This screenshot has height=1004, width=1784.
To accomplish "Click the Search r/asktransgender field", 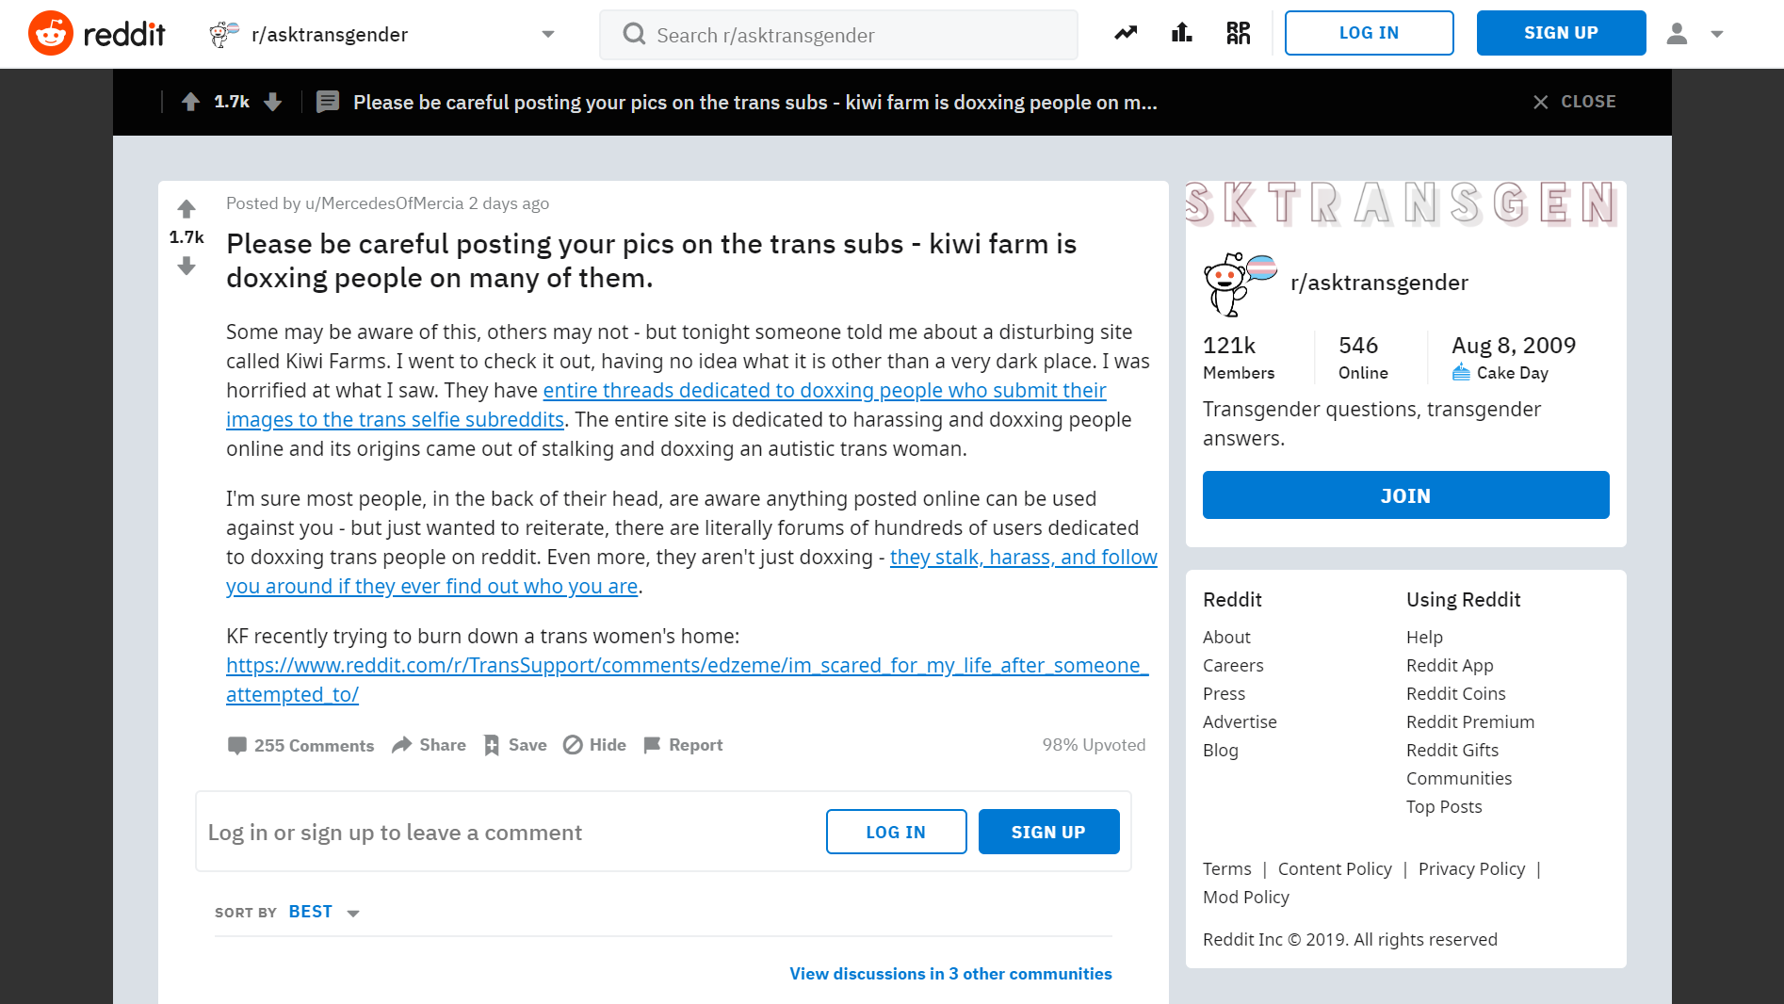I will click(x=838, y=35).
